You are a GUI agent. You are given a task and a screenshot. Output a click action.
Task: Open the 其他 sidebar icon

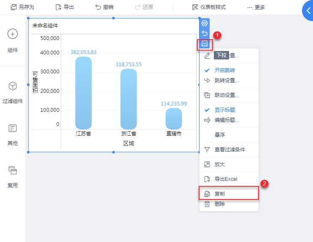[x=13, y=128]
